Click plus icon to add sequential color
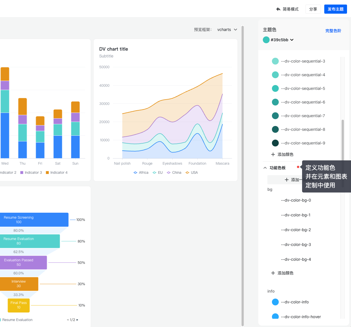This screenshot has height=327, width=351. point(273,154)
